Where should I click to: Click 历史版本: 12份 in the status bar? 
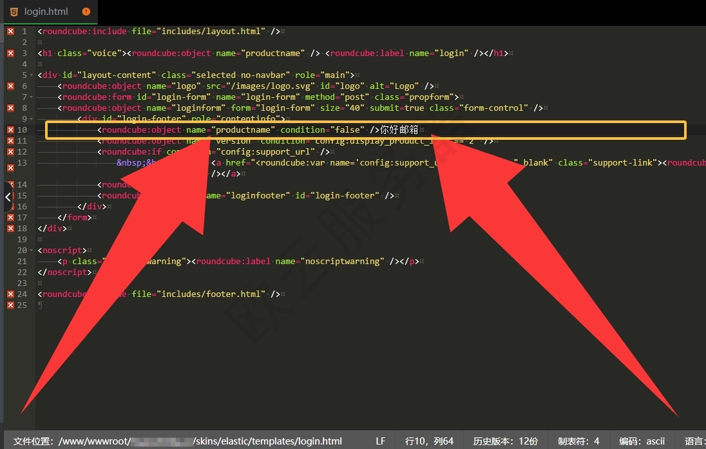click(506, 441)
